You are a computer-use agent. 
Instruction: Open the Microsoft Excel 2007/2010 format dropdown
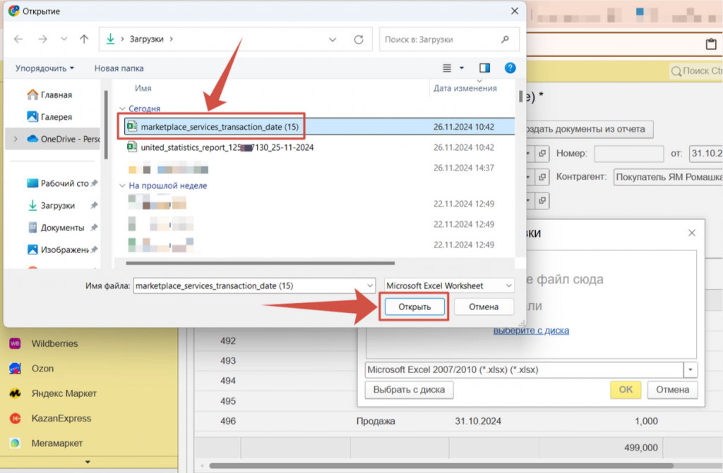pyautogui.click(x=690, y=369)
